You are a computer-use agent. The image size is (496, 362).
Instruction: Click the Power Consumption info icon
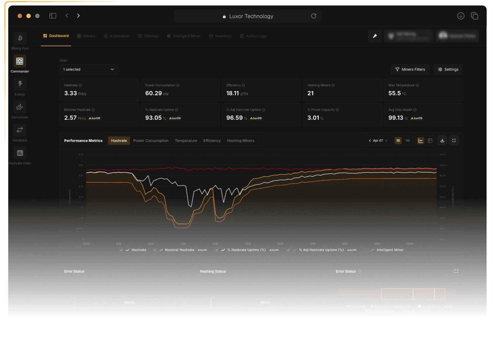click(x=178, y=85)
